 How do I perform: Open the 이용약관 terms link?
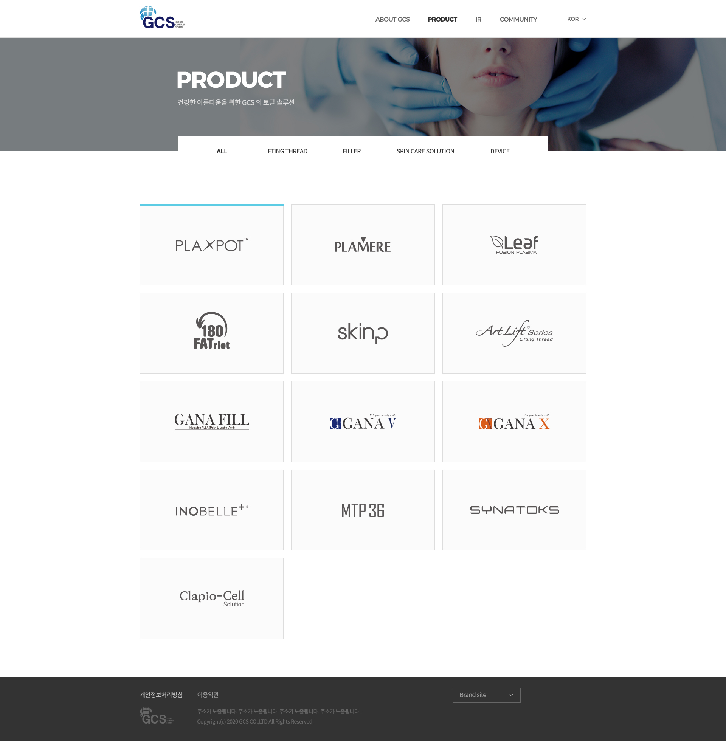tap(208, 695)
